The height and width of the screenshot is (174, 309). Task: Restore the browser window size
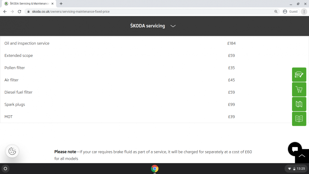point(298,4)
